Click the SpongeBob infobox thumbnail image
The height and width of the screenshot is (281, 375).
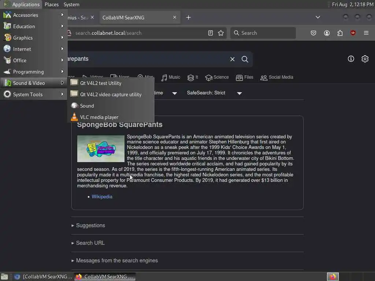(101, 149)
